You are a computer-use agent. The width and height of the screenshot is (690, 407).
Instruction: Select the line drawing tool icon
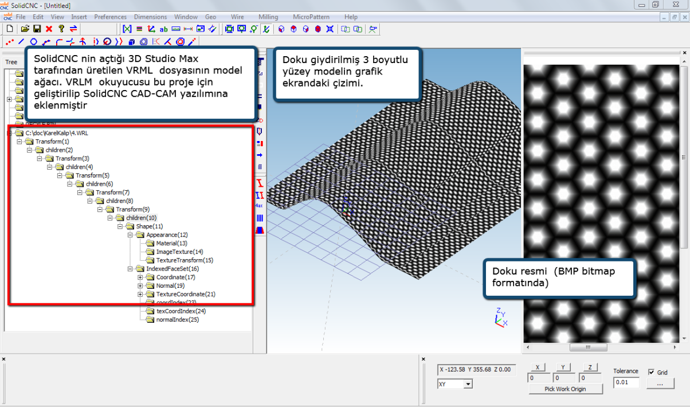[x=22, y=42]
